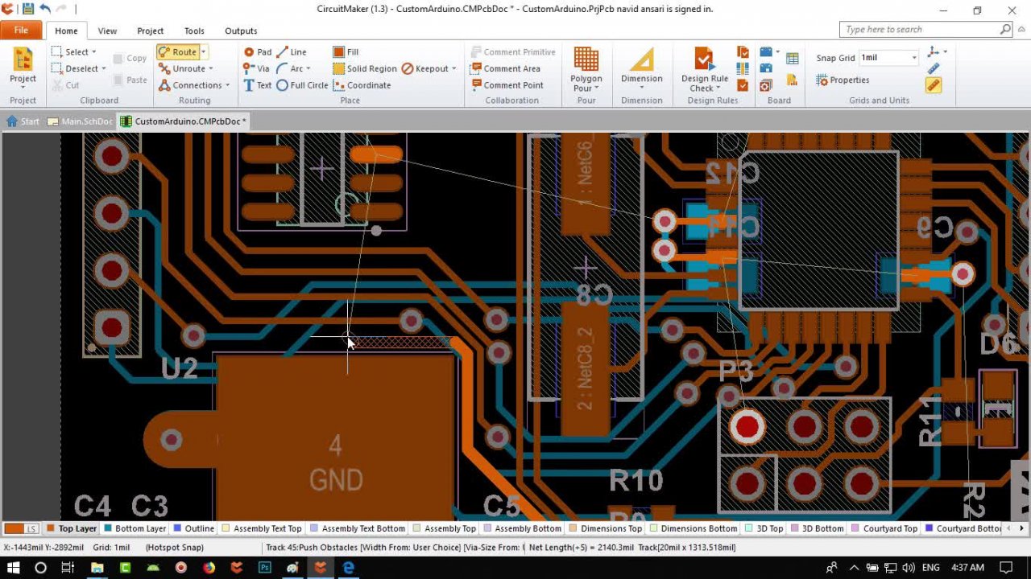The image size is (1031, 579).
Task: Click the Courtyard Top layer color swatch
Action: point(855,528)
